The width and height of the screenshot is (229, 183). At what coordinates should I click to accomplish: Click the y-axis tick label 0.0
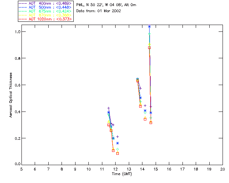click(x=18, y=164)
